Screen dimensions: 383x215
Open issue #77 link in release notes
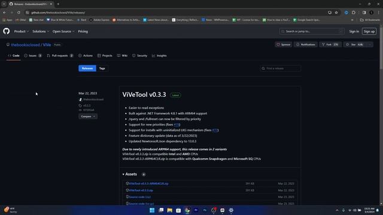[x=215, y=130]
